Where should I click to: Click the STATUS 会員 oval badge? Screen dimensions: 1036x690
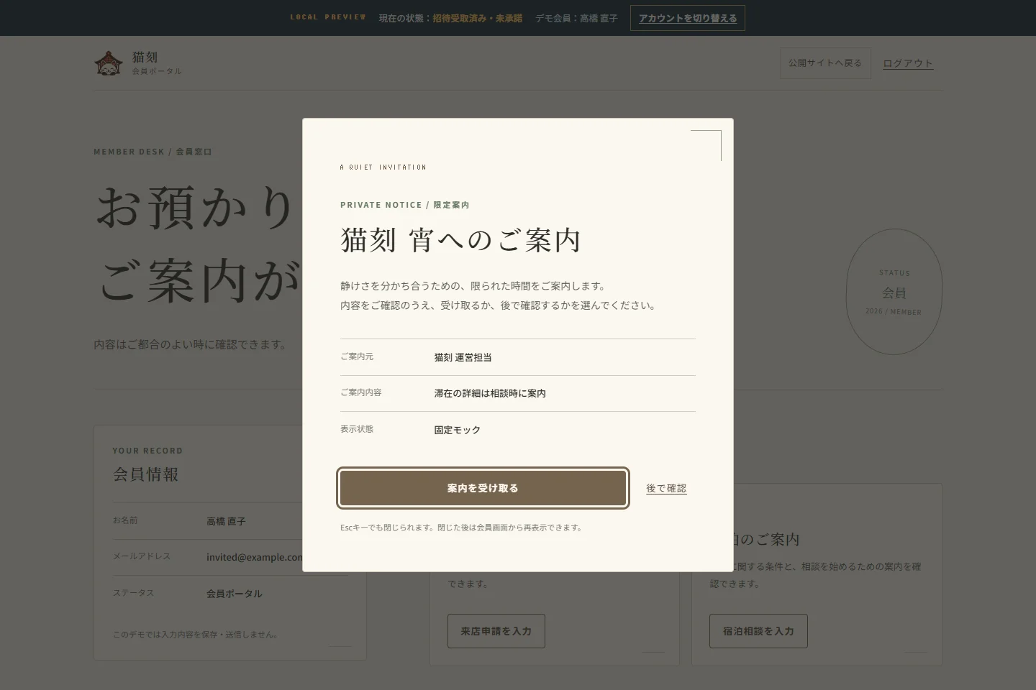tap(894, 292)
